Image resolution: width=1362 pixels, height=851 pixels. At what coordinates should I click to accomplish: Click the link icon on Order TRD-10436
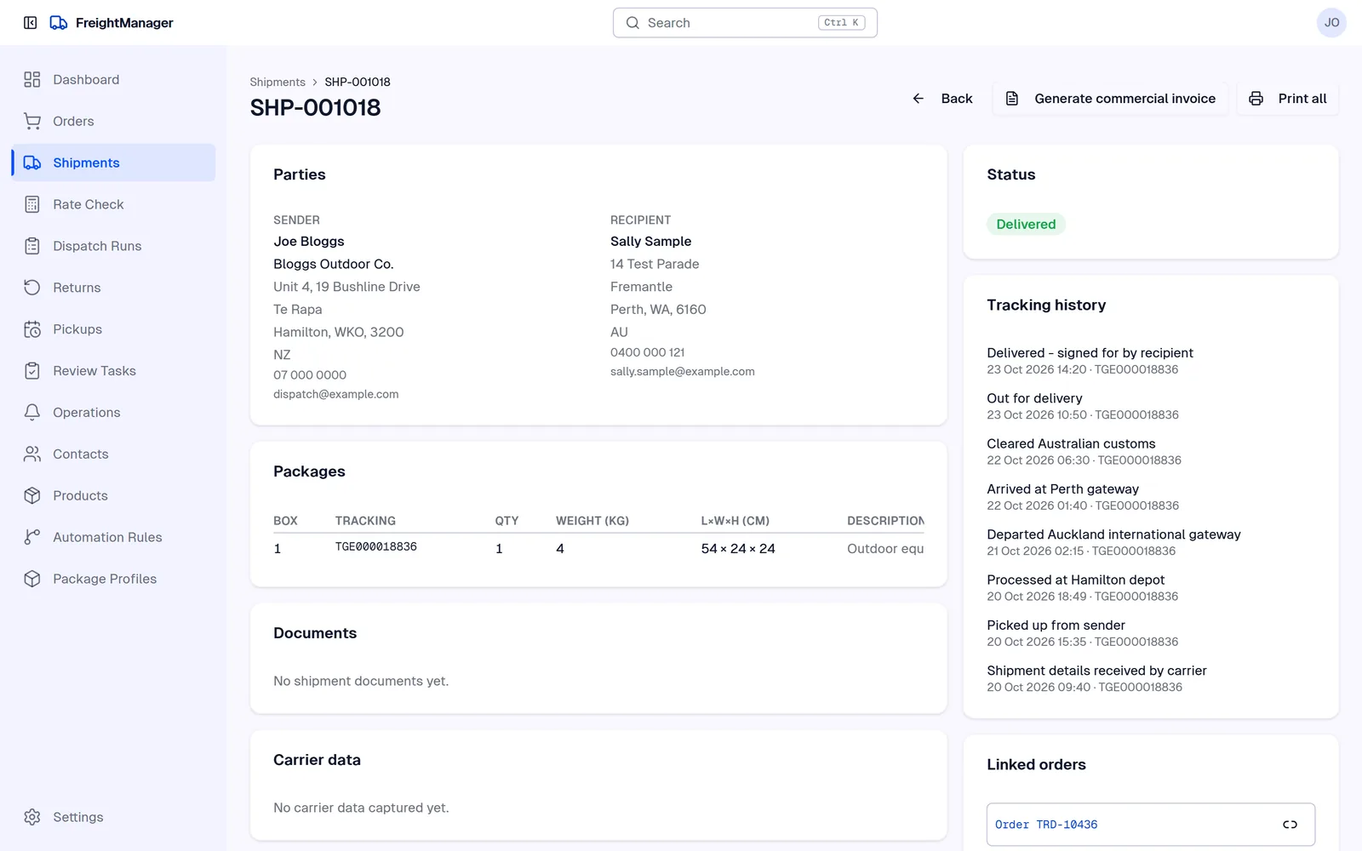1290,825
